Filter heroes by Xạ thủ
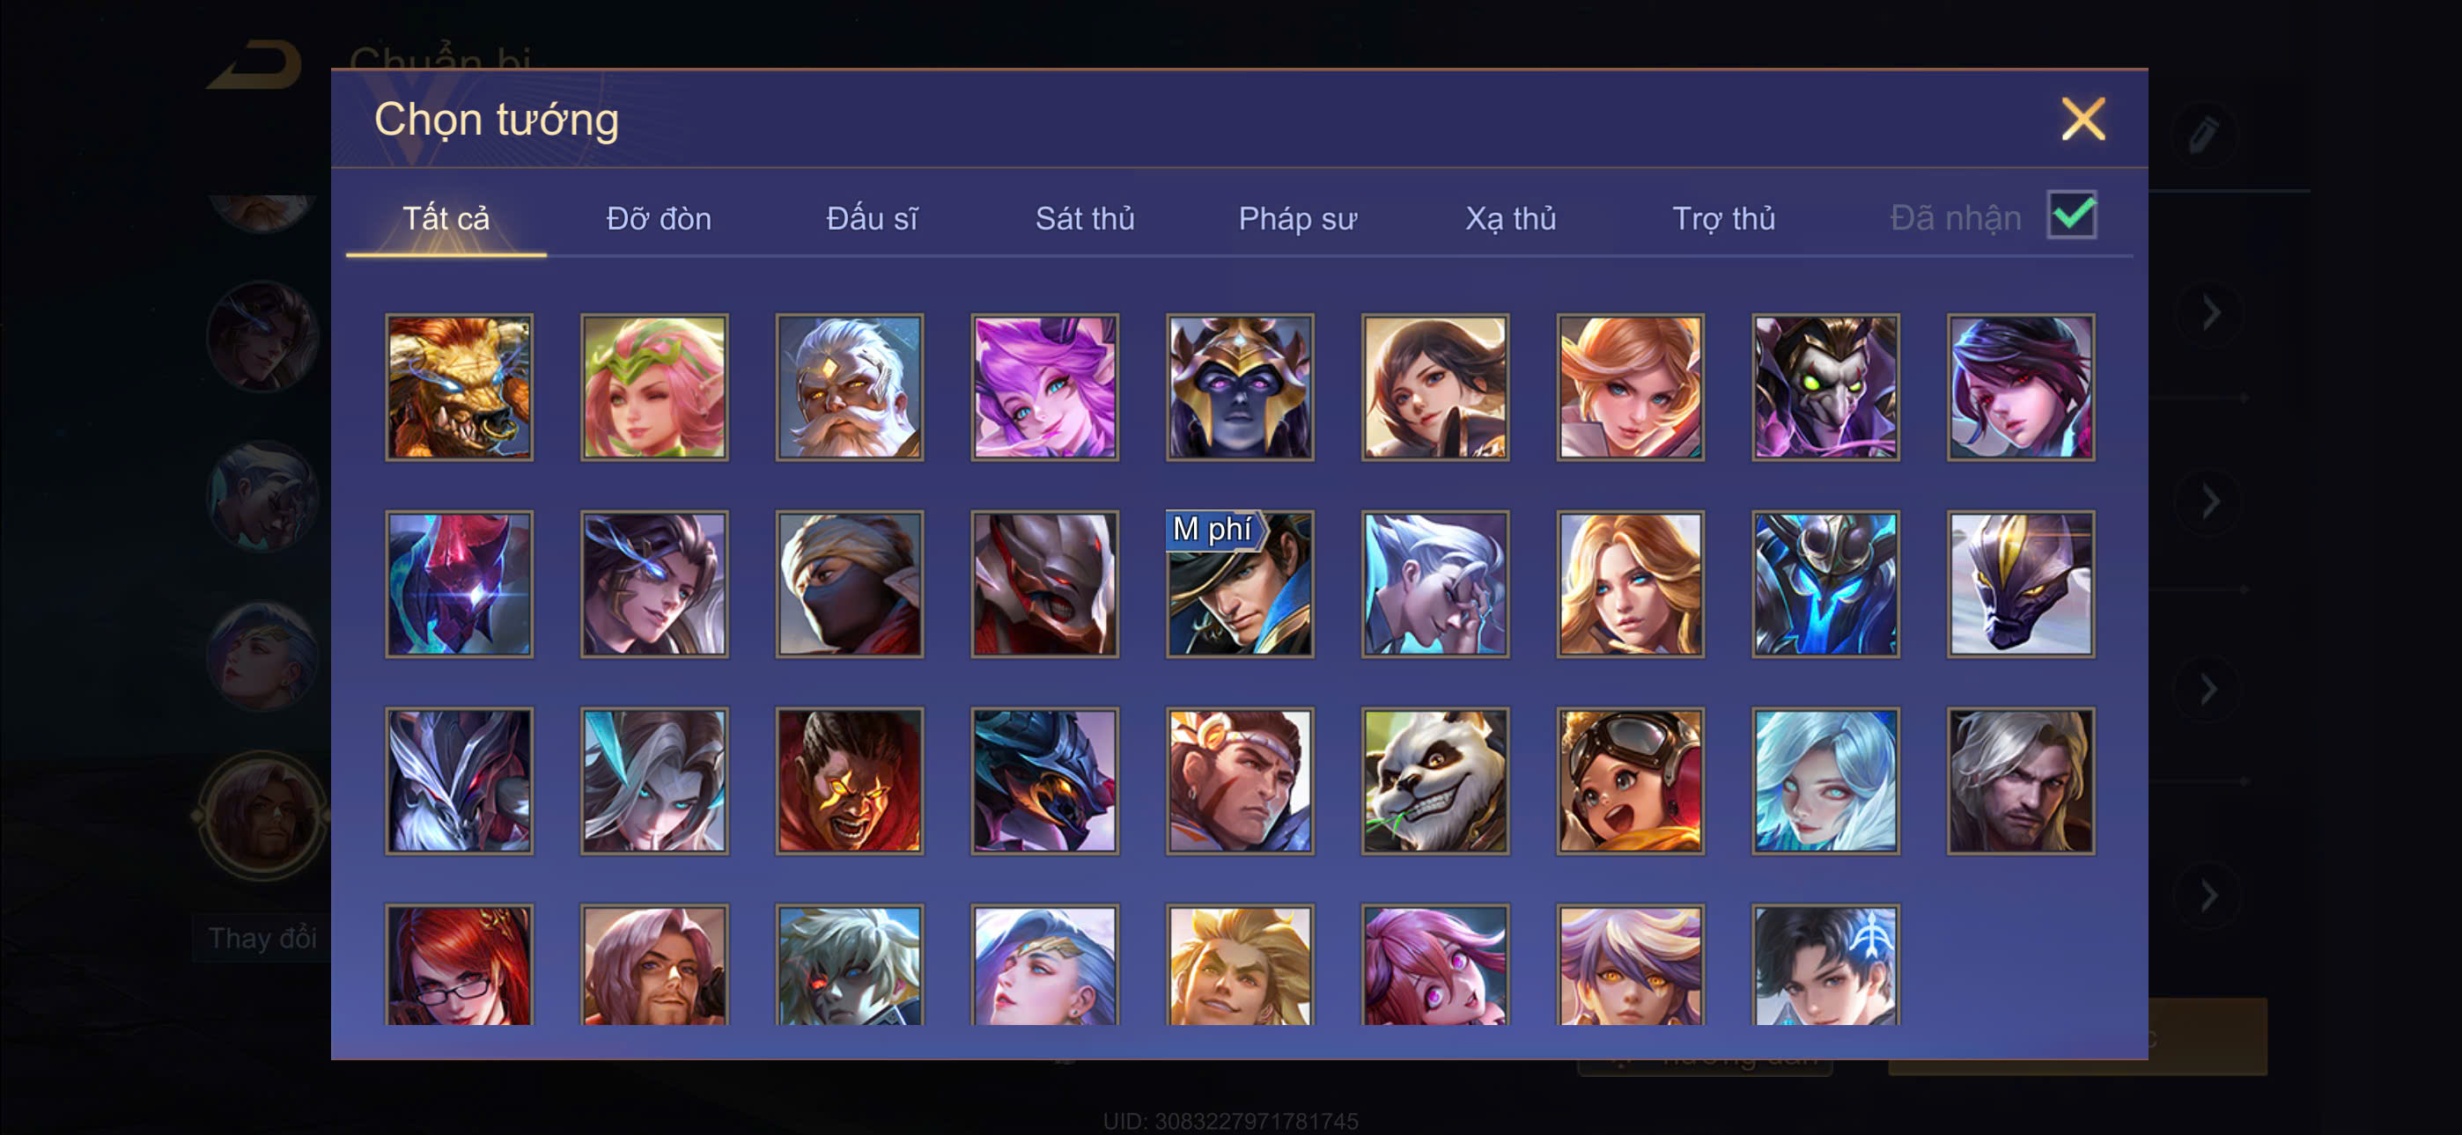2462x1135 pixels. pos(1510,219)
